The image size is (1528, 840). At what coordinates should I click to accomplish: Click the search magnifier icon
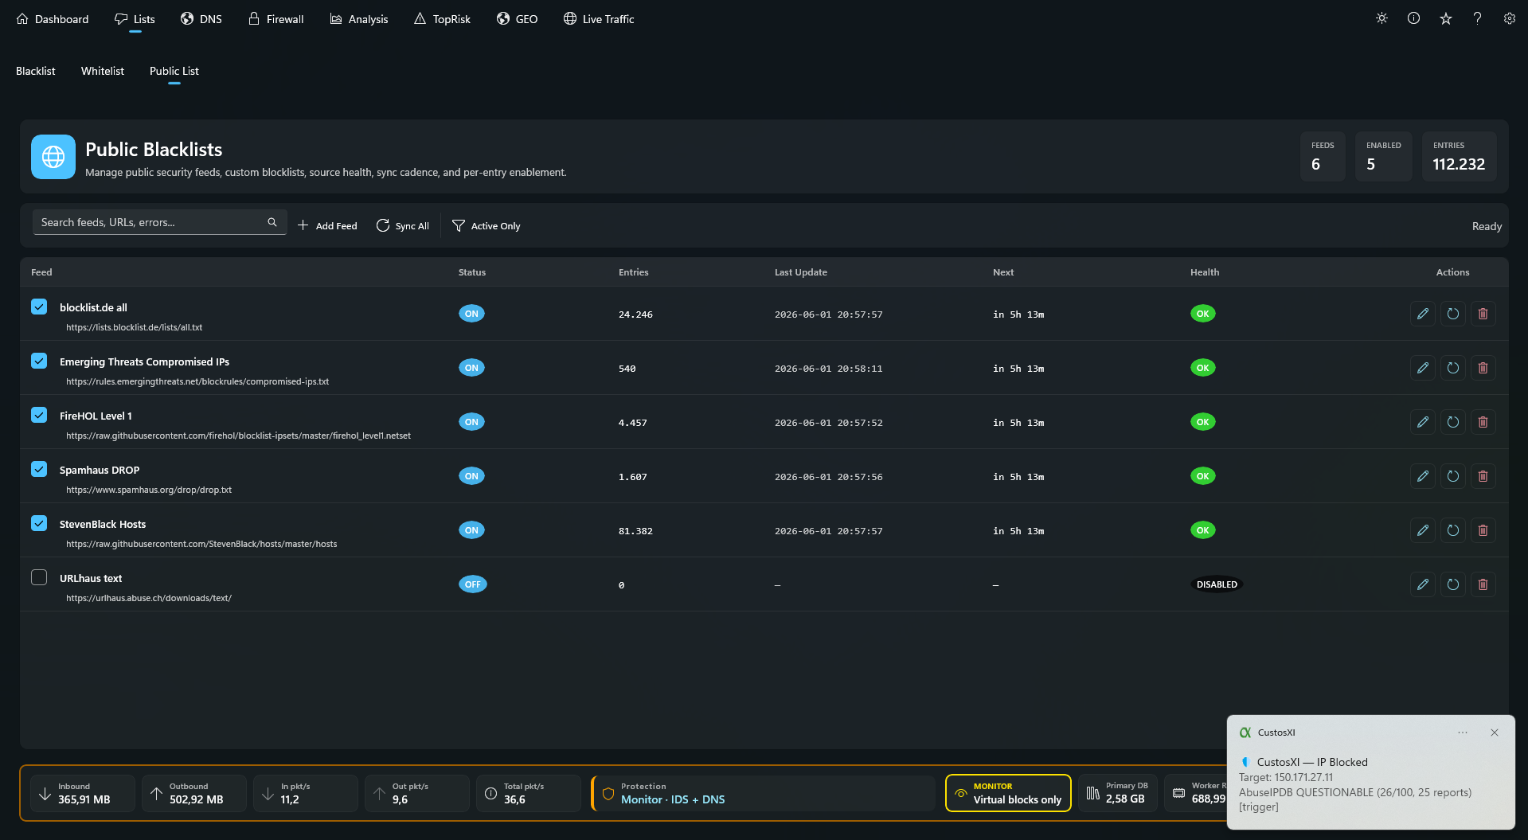point(272,222)
